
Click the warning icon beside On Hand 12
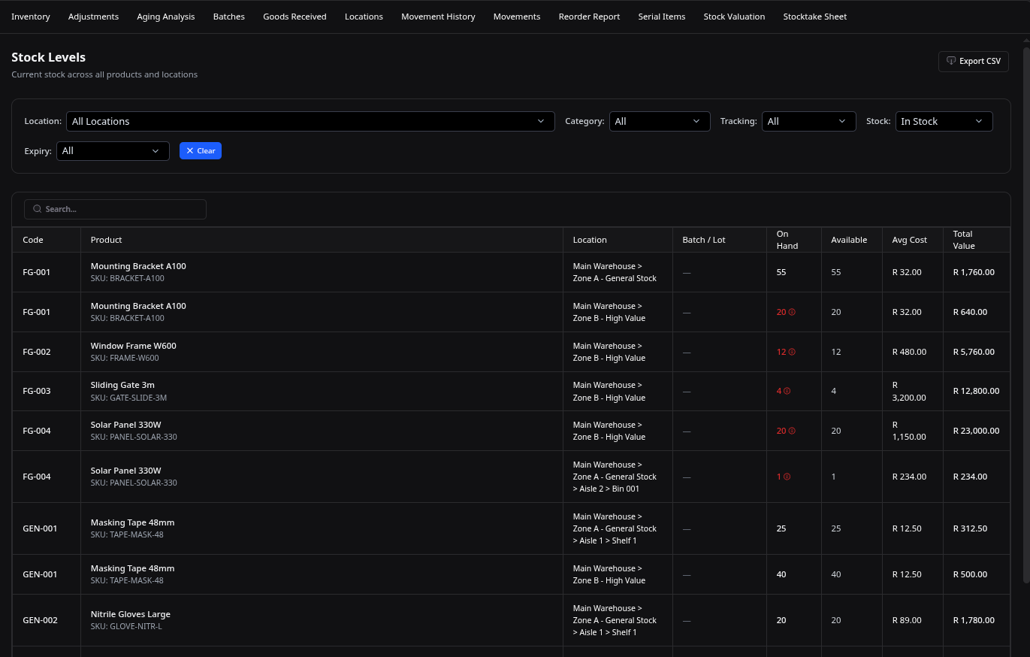[x=792, y=352]
